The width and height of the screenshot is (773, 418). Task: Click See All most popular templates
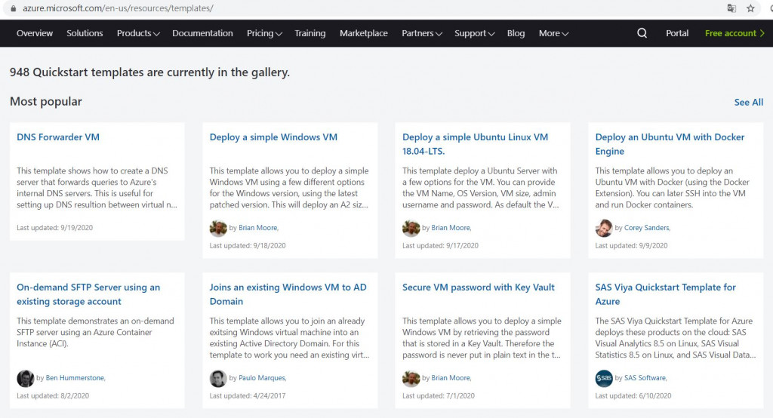point(748,102)
